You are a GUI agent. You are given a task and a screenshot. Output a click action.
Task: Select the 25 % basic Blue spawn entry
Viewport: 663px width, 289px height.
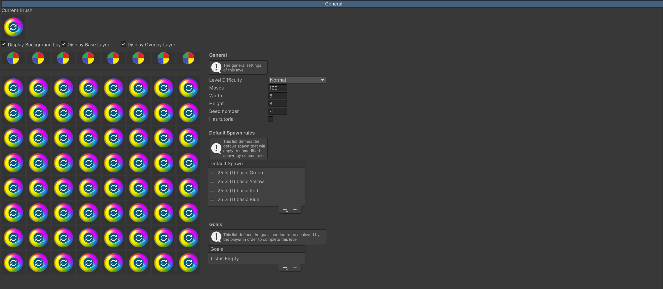coord(238,200)
